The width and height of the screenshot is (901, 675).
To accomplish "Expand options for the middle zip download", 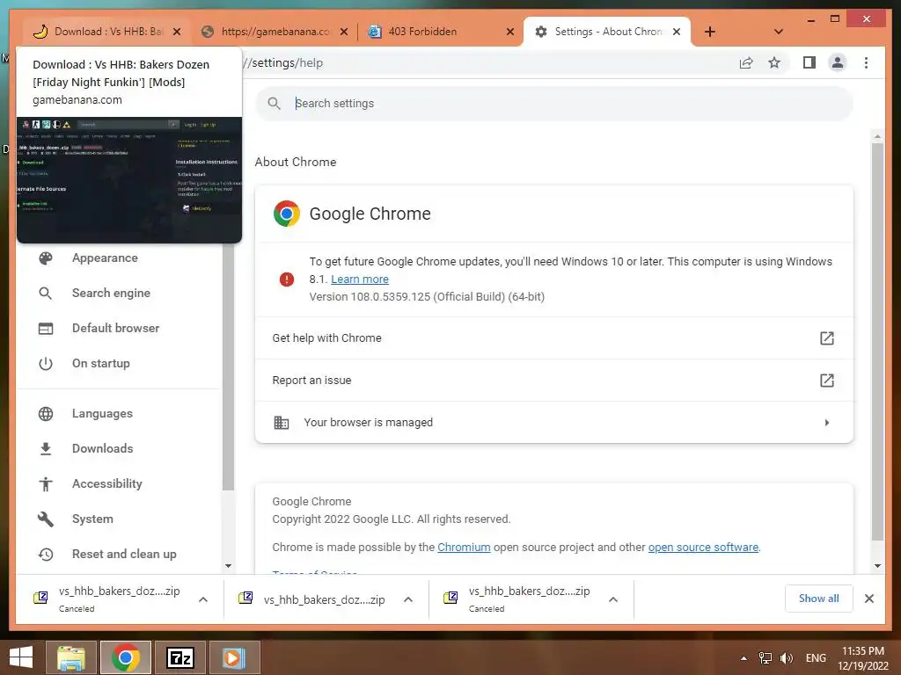I will pos(408,599).
